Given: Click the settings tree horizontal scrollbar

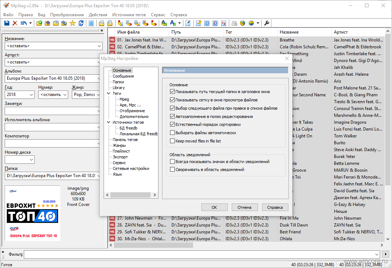Looking at the screenshot, I should [x=131, y=195].
